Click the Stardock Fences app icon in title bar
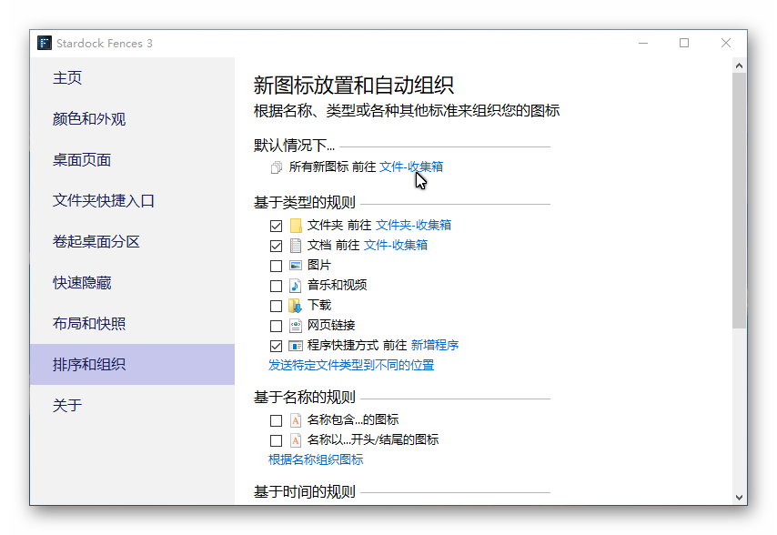 pos(44,43)
